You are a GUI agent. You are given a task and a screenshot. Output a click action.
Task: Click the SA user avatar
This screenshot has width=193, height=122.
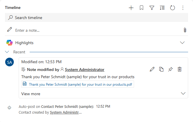(9, 62)
